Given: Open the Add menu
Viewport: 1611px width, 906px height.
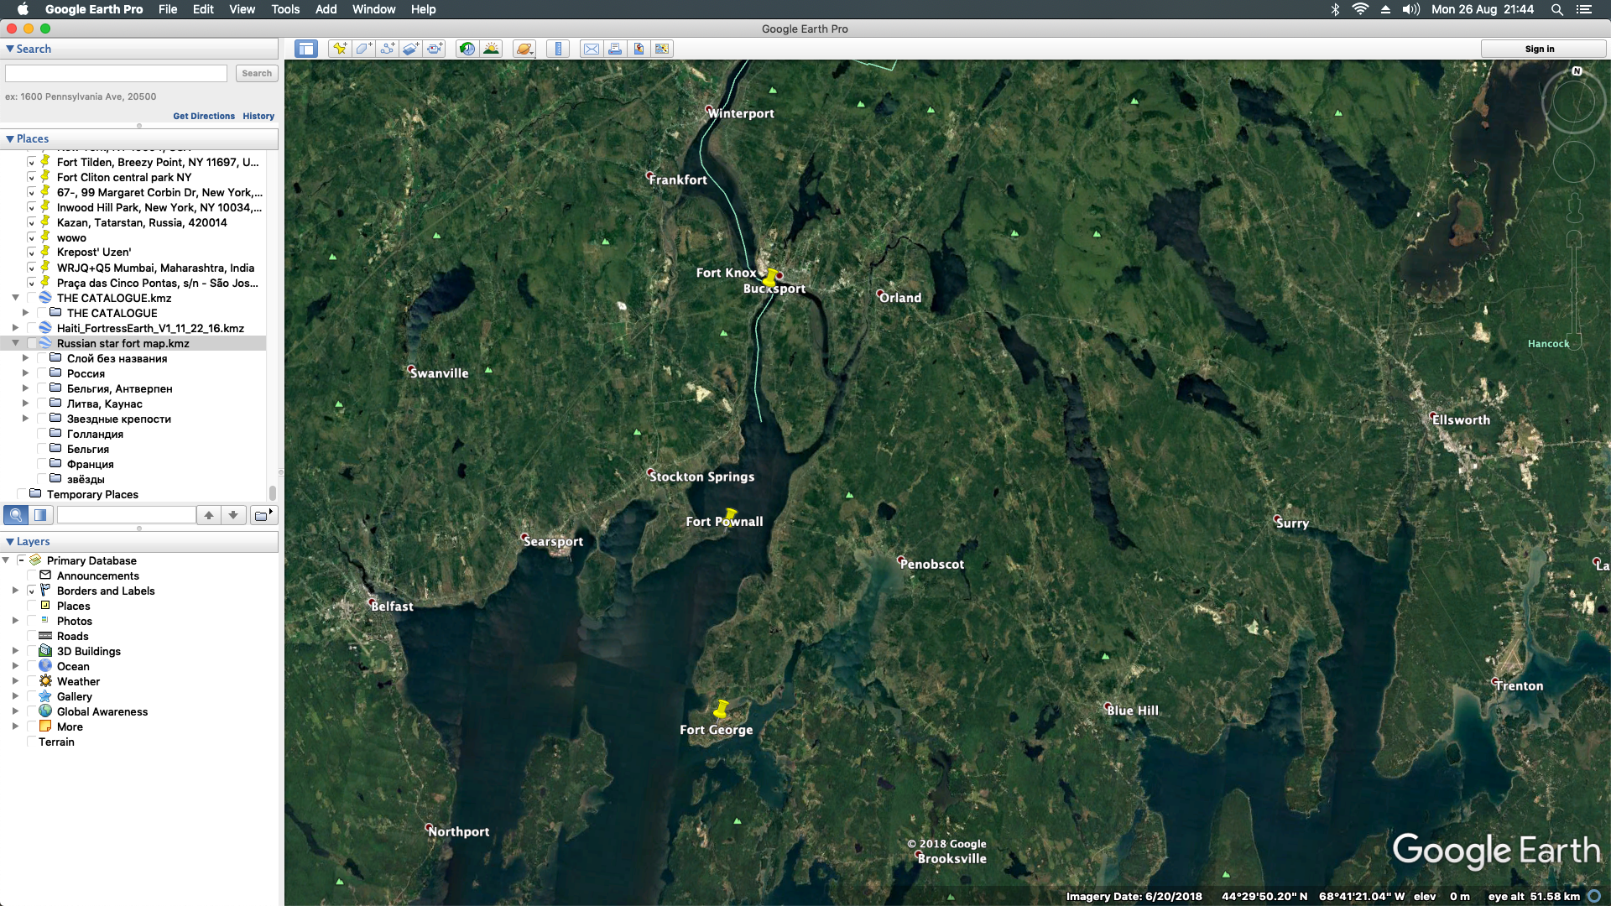Looking at the screenshot, I should click(x=326, y=9).
